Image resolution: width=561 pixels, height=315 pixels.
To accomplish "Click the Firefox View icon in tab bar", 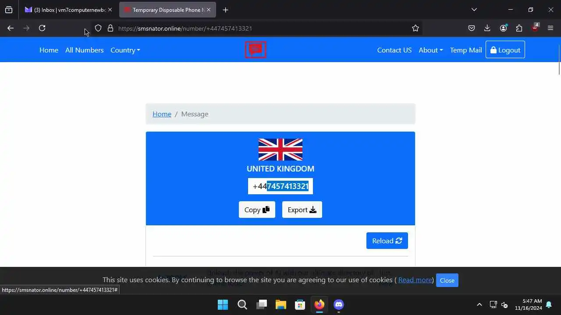I will point(9,10).
